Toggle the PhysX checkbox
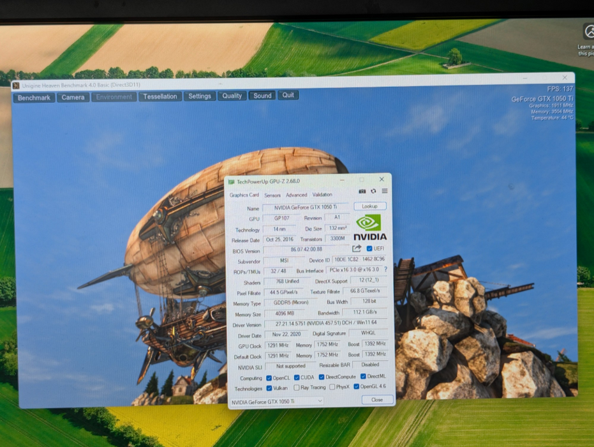 [332, 387]
